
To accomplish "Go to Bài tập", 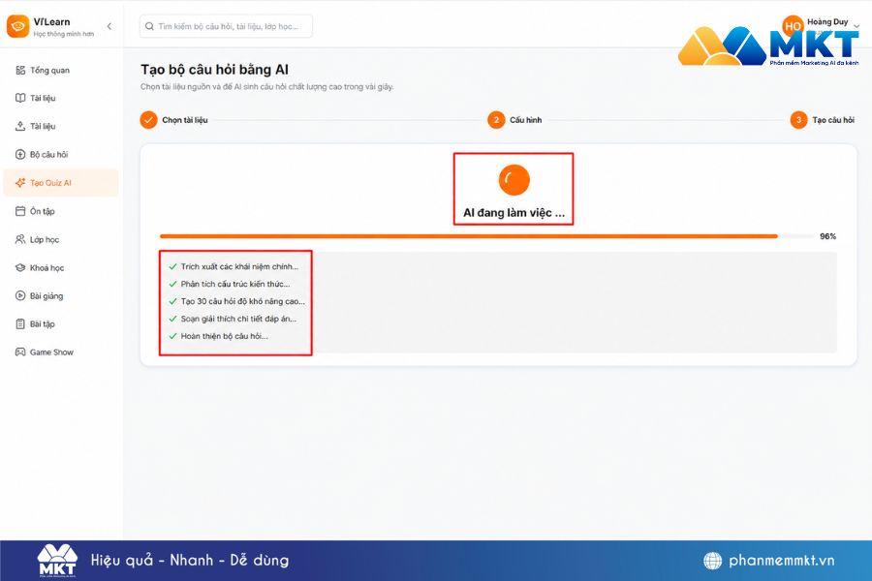I will (61, 324).
